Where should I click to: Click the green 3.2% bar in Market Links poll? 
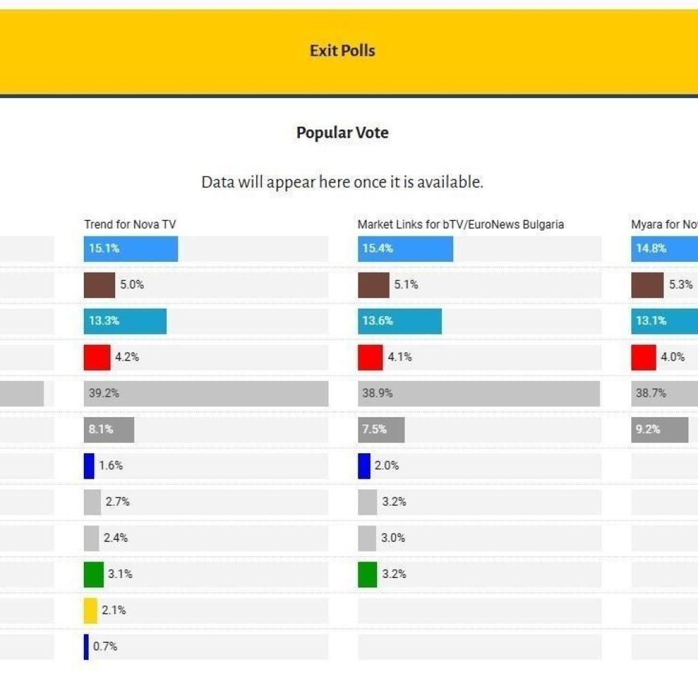point(367,574)
